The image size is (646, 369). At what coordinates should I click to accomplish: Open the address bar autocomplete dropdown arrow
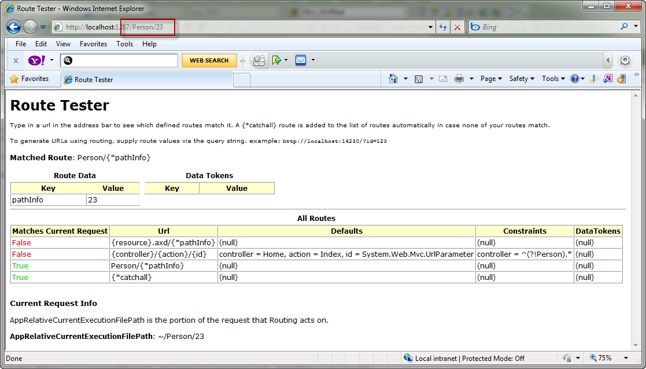(x=430, y=27)
